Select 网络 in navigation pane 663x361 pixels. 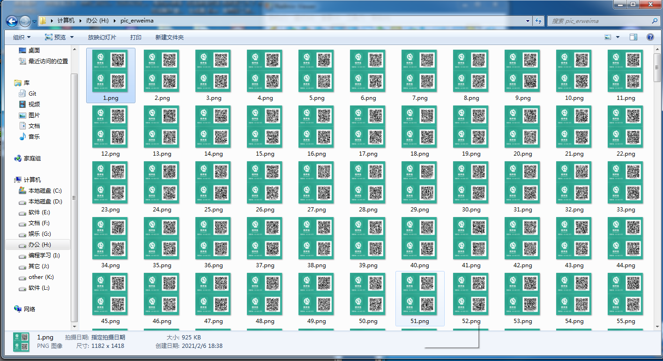(24, 309)
